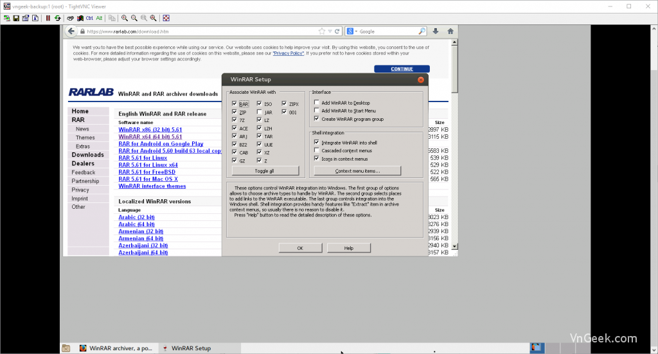Open bookmark dropdown arrow in address bar
This screenshot has width=658, height=354.
click(x=330, y=31)
